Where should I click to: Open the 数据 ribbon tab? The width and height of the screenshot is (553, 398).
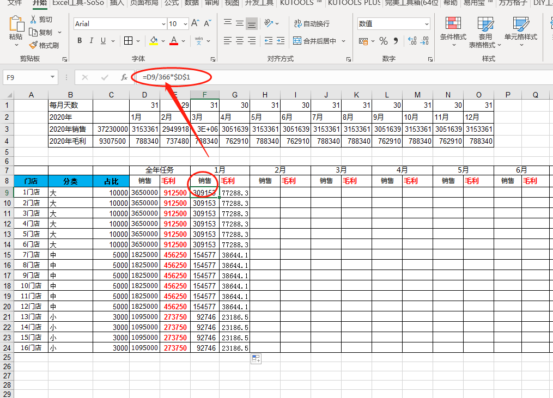pos(191,3)
